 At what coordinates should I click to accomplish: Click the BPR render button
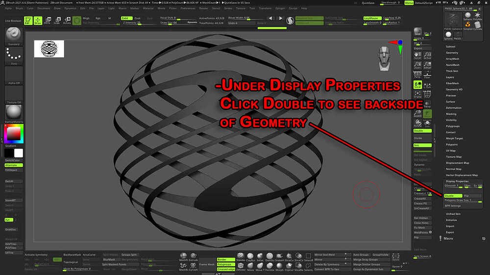pos(417,31)
